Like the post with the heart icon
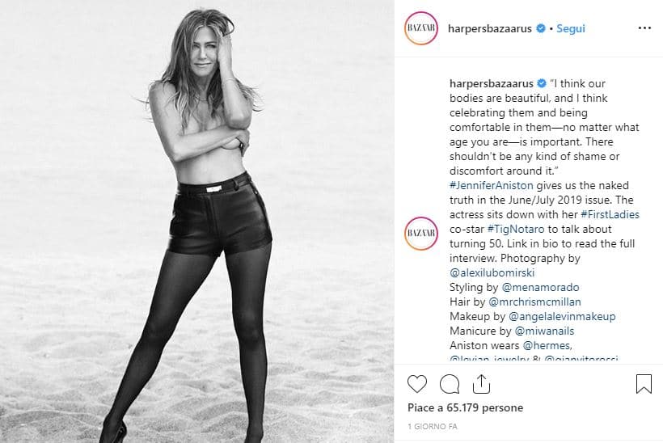 417,384
